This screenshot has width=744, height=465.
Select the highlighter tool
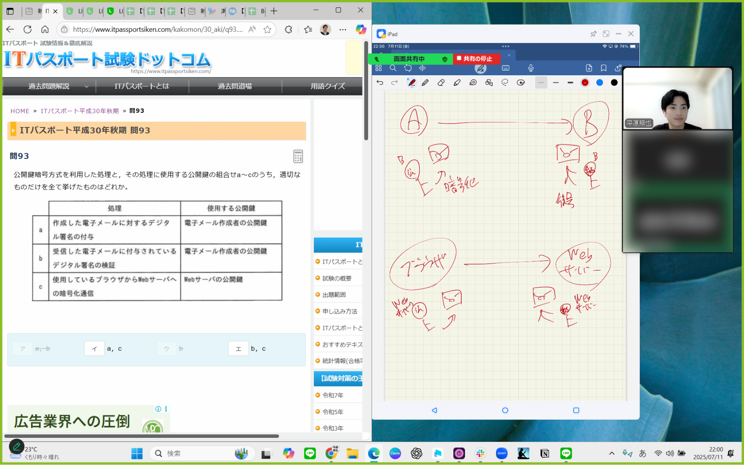(x=457, y=83)
